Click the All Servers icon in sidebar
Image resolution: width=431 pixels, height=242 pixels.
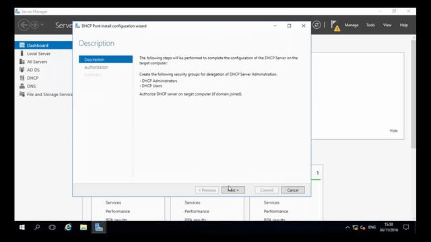point(22,61)
